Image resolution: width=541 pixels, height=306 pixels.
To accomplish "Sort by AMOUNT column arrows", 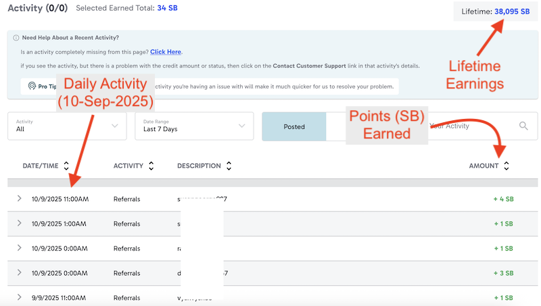I will (x=506, y=165).
